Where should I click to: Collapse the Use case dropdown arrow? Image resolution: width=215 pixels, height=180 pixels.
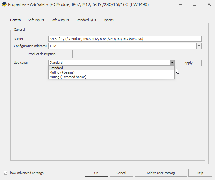(172, 63)
